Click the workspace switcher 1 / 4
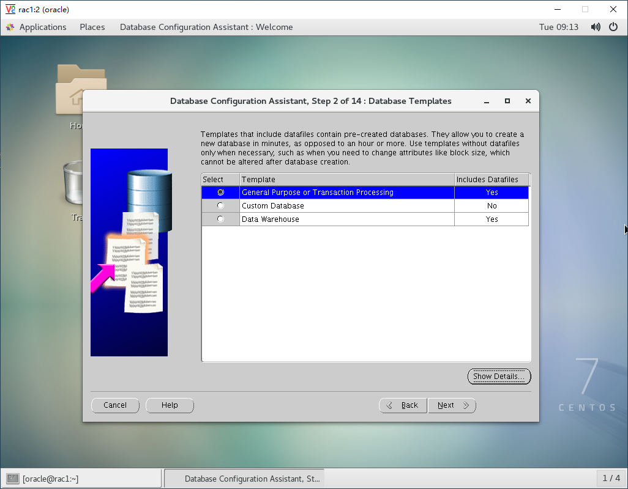The width and height of the screenshot is (628, 489). click(x=611, y=478)
